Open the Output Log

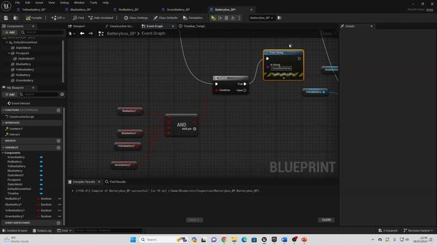click(x=42, y=231)
